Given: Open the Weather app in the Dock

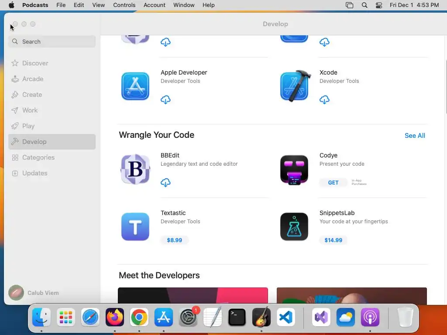Looking at the screenshot, I should pyautogui.click(x=346, y=317).
